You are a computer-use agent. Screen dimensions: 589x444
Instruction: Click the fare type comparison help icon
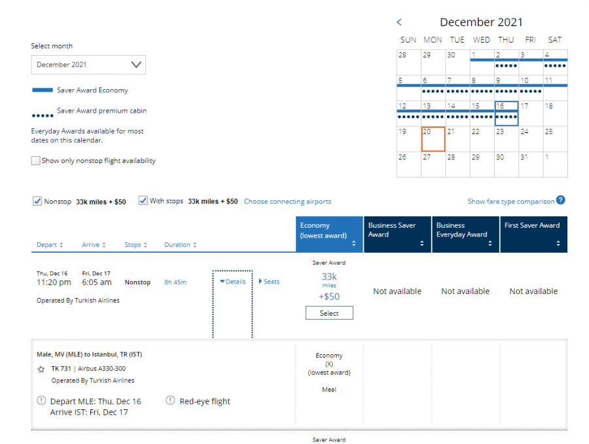[x=561, y=201]
